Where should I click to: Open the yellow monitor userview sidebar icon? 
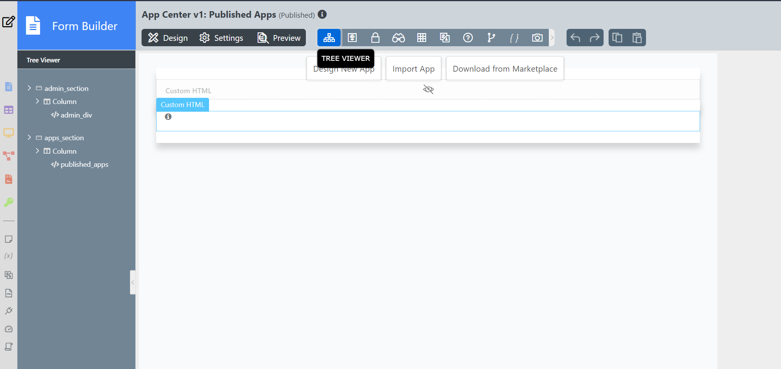[8, 133]
